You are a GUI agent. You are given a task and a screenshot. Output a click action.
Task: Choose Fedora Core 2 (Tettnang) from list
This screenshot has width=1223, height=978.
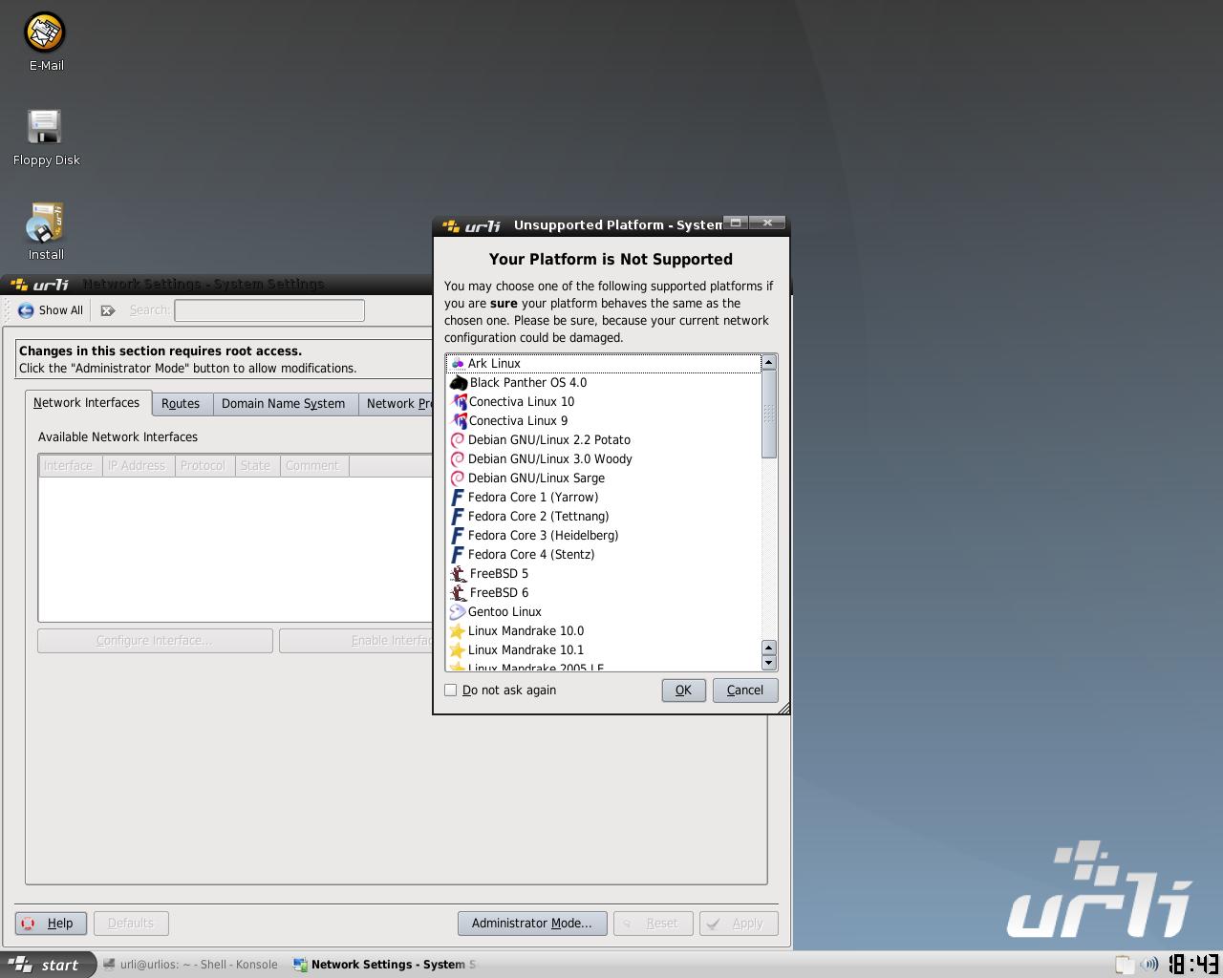coord(603,516)
